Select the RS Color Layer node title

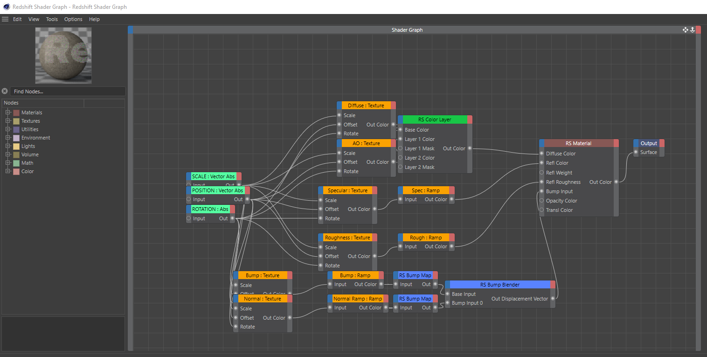click(435, 119)
